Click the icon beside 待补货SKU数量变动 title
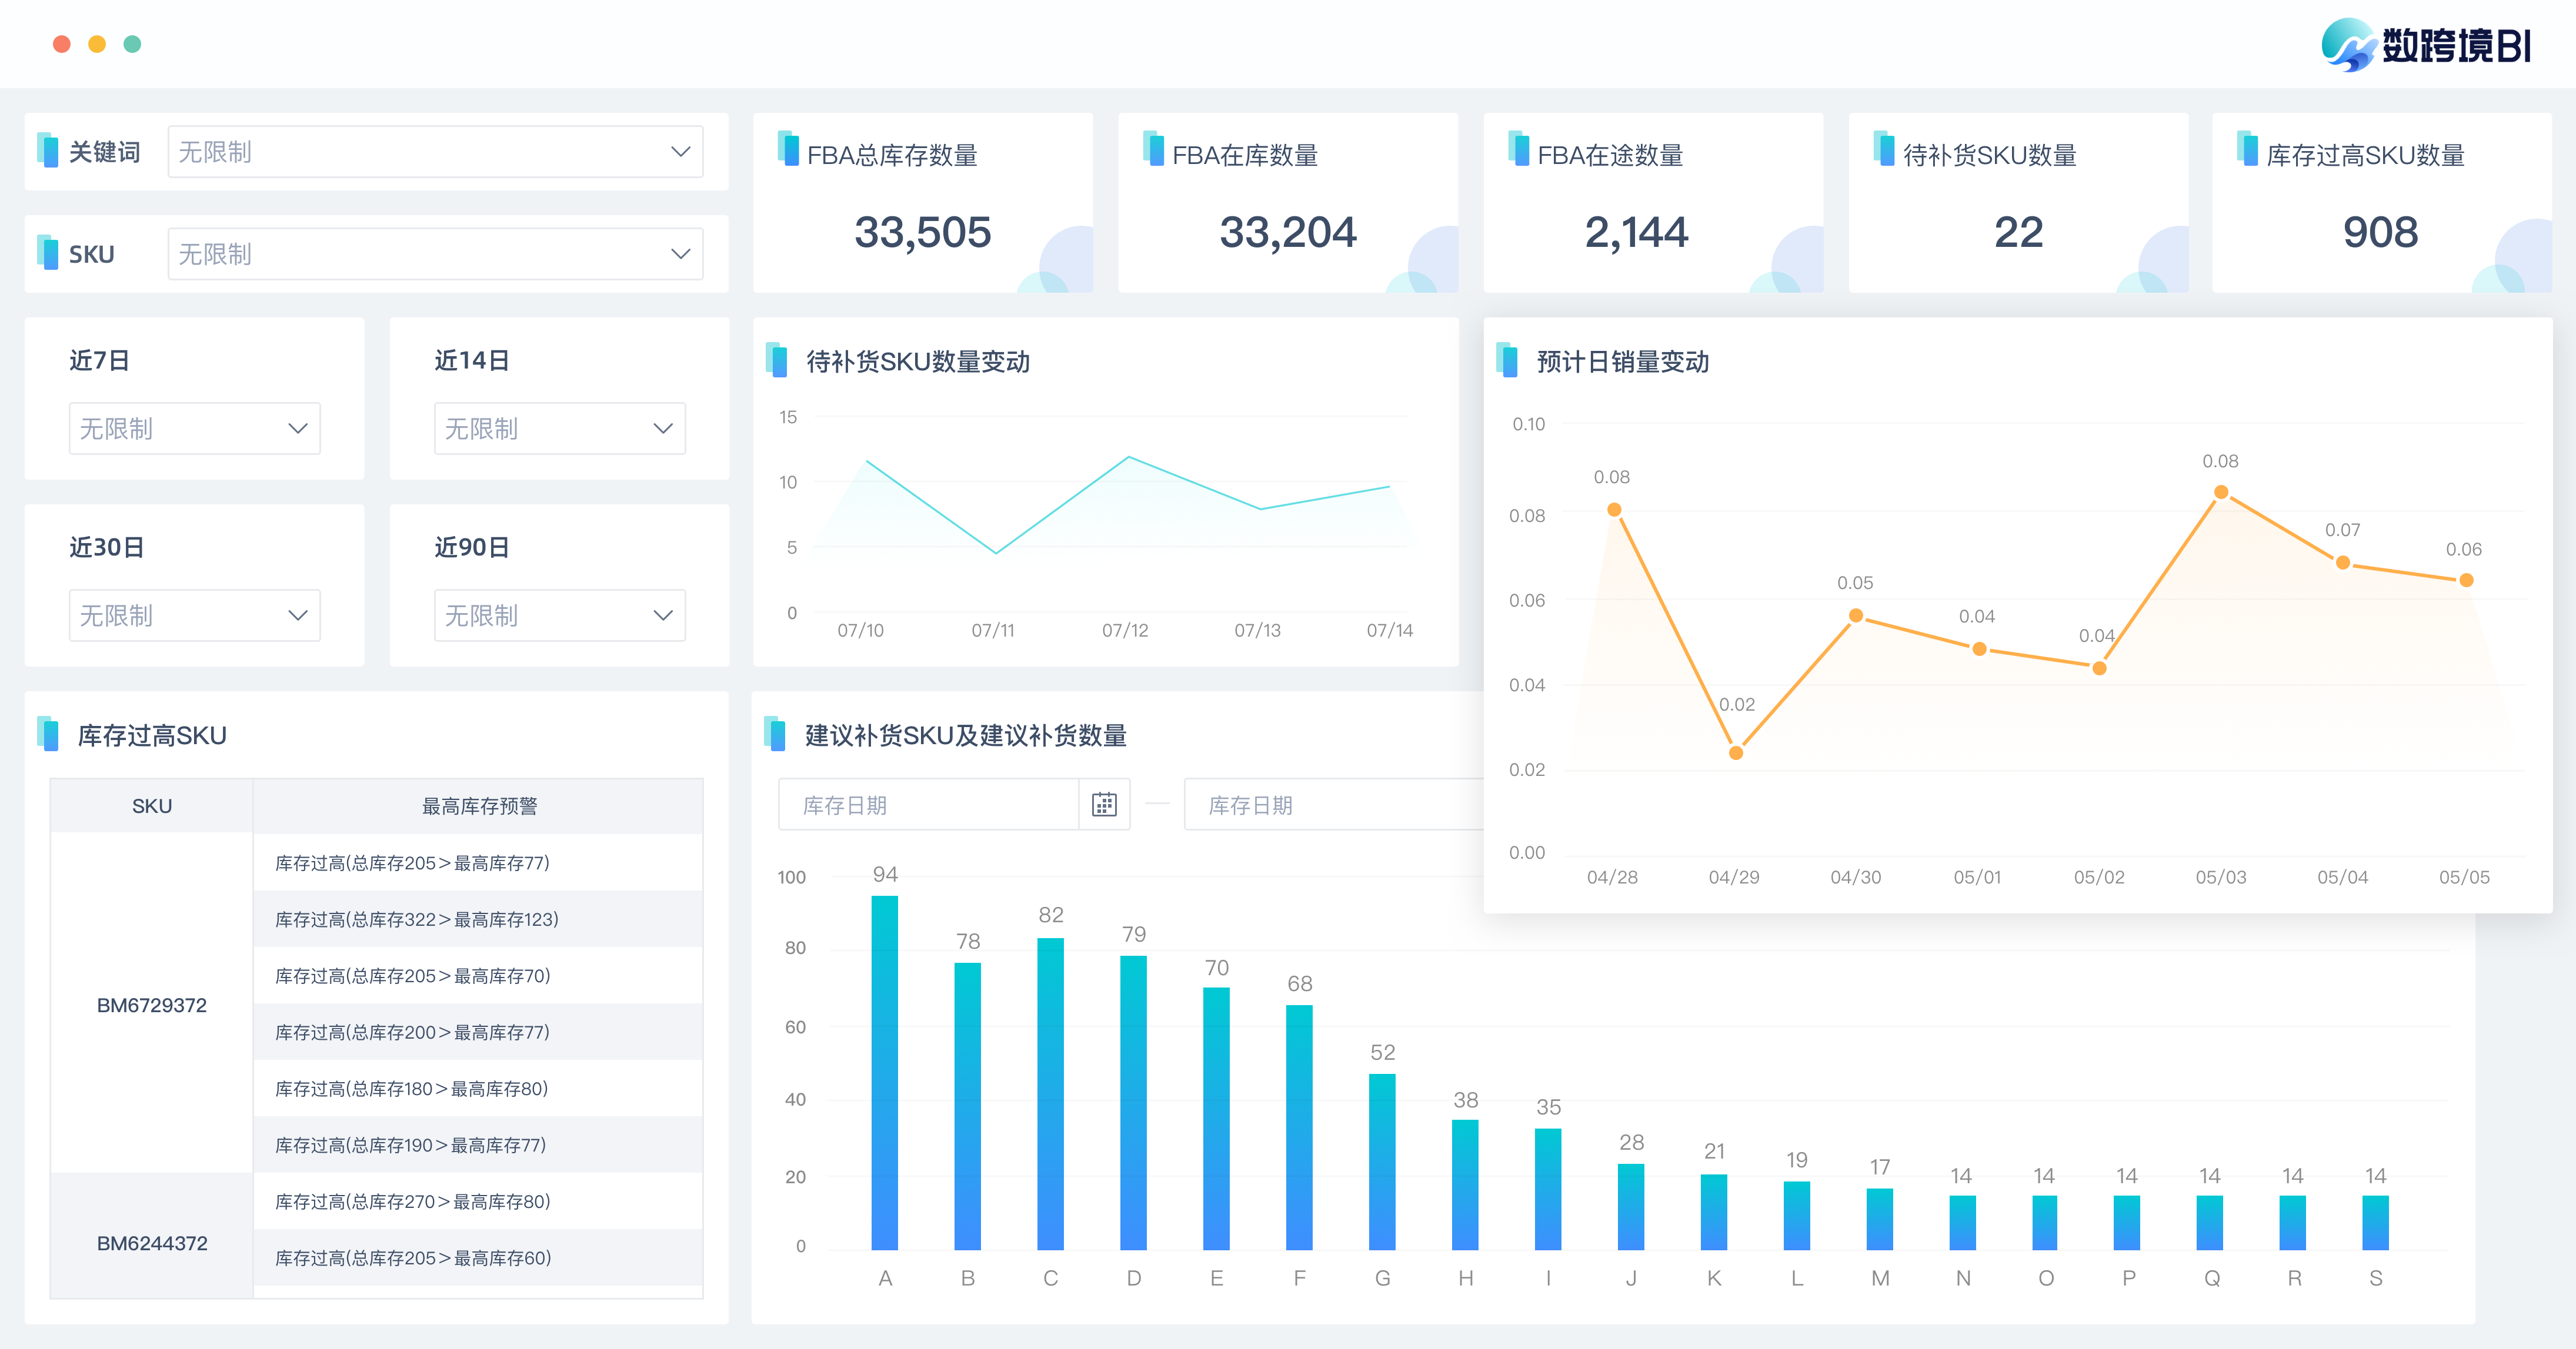Image resolution: width=2576 pixels, height=1349 pixels. (x=776, y=360)
